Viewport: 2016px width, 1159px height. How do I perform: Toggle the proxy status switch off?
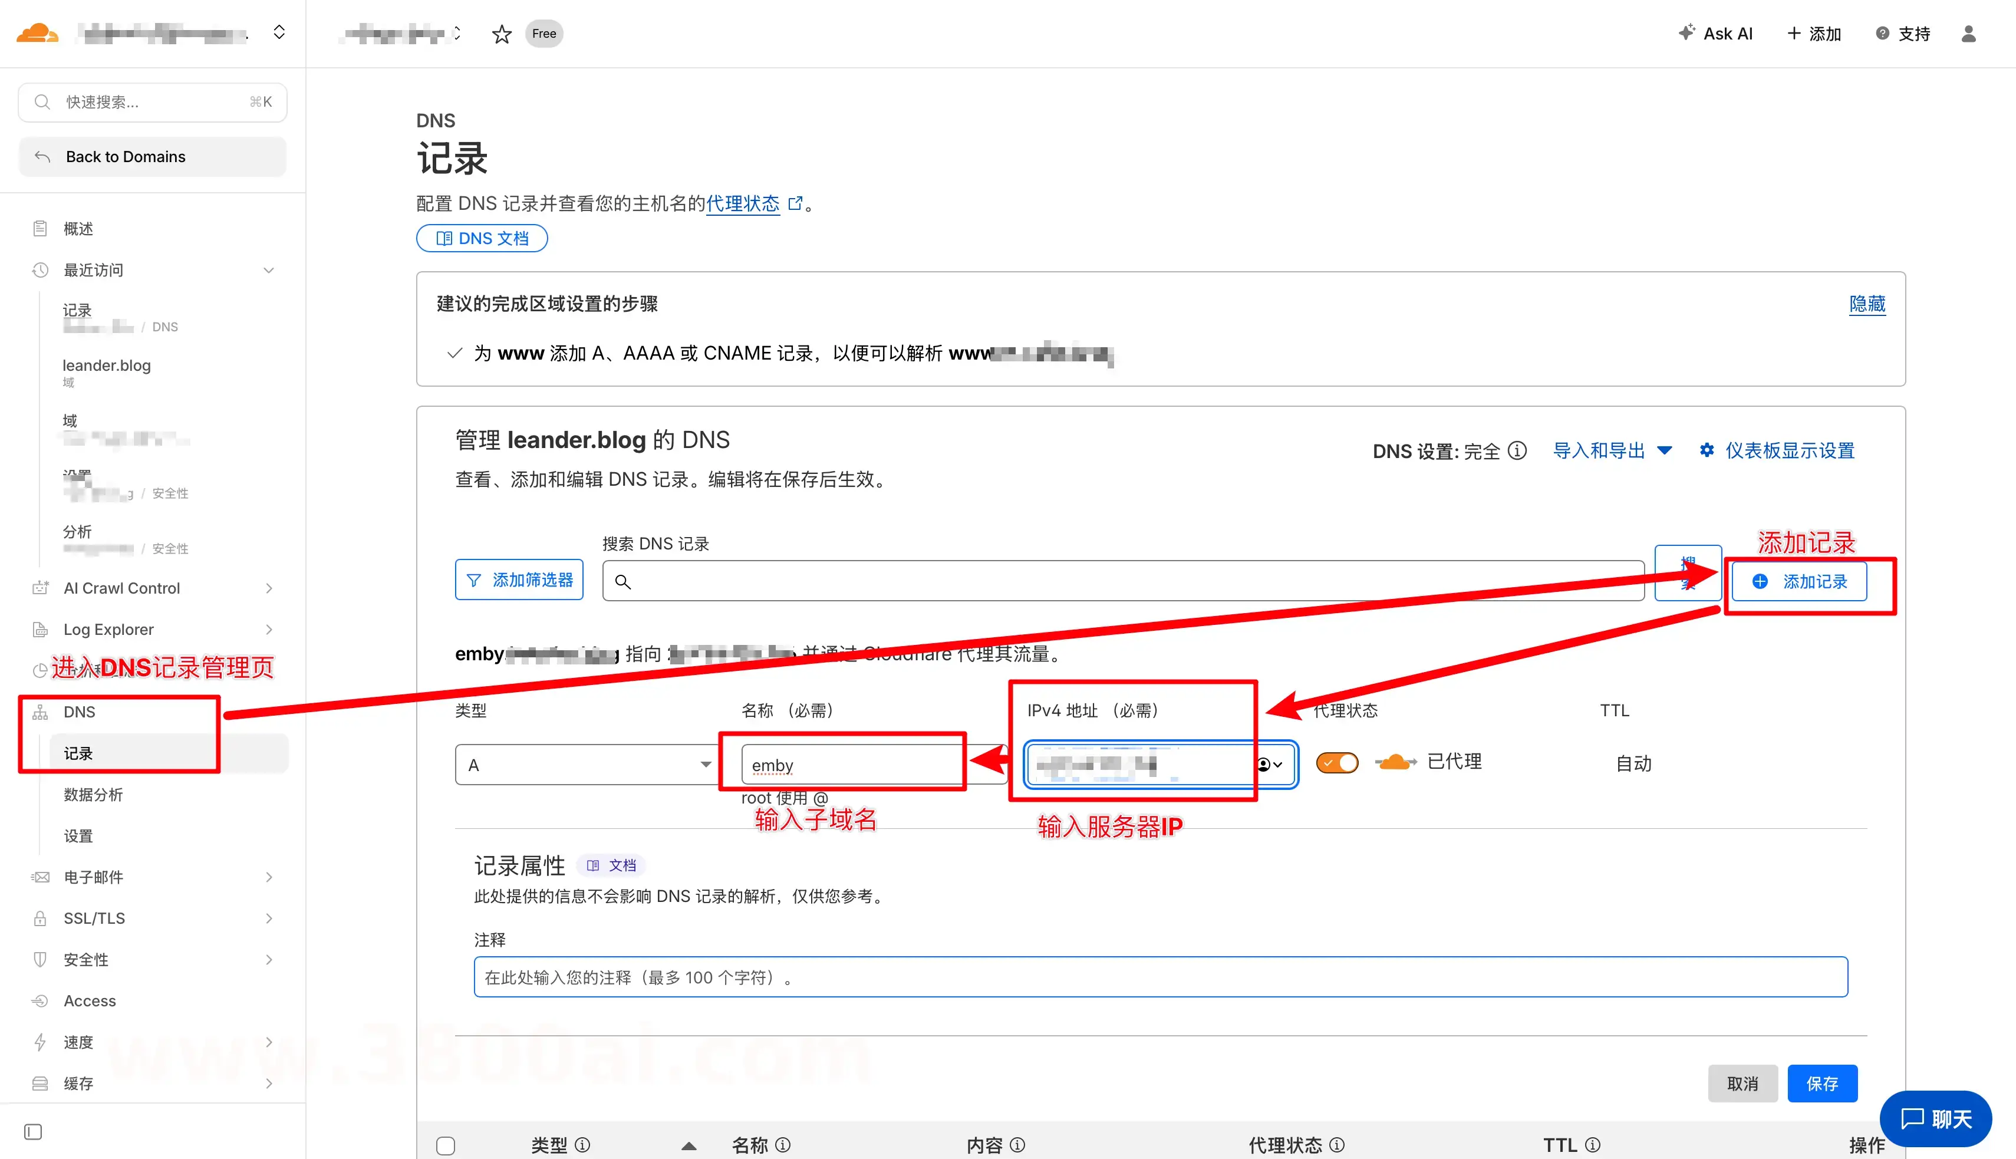[x=1337, y=763]
